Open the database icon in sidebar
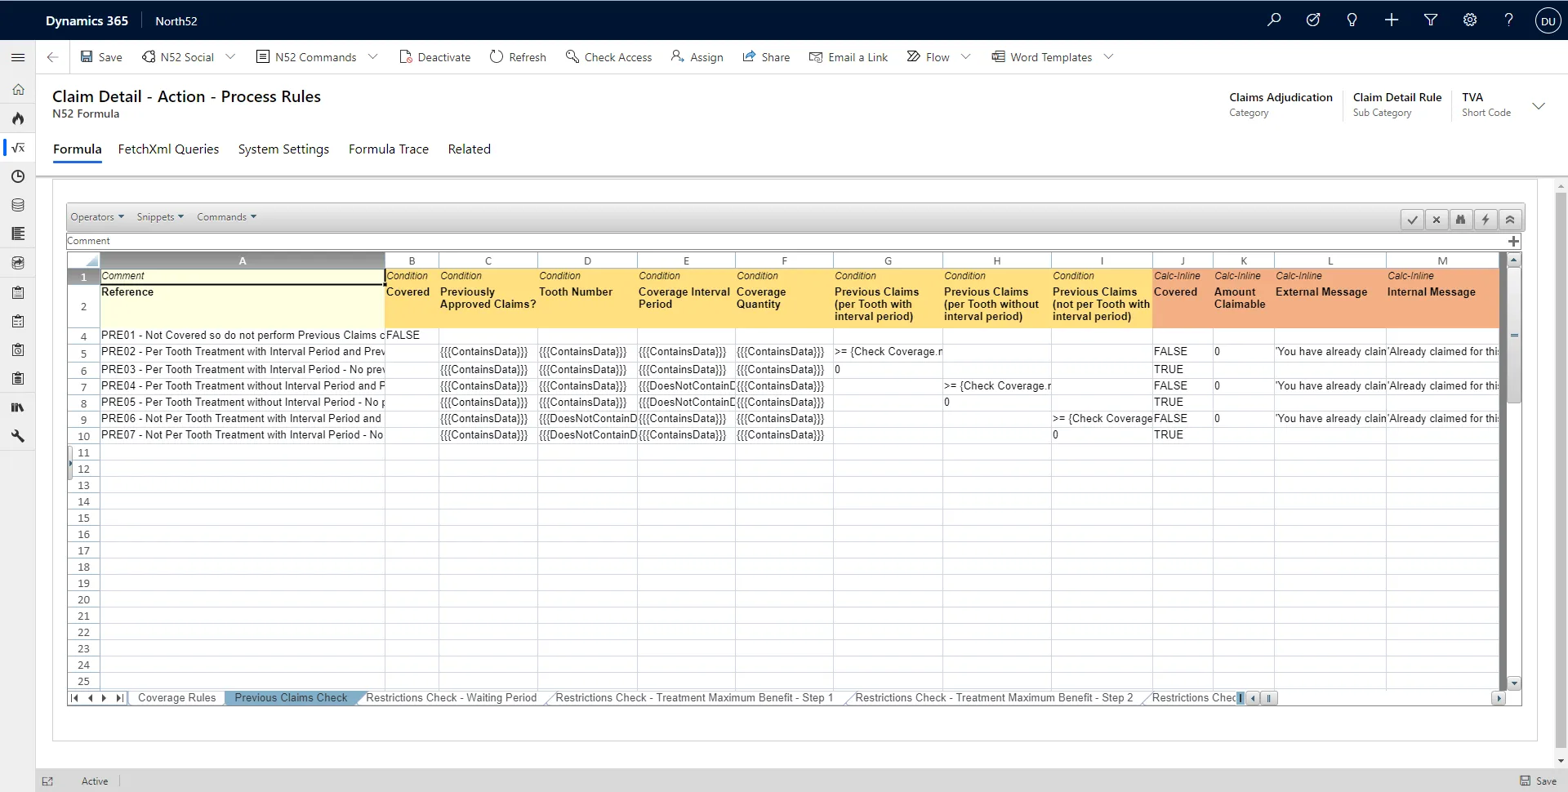Image resolution: width=1568 pixels, height=792 pixels. (18, 205)
